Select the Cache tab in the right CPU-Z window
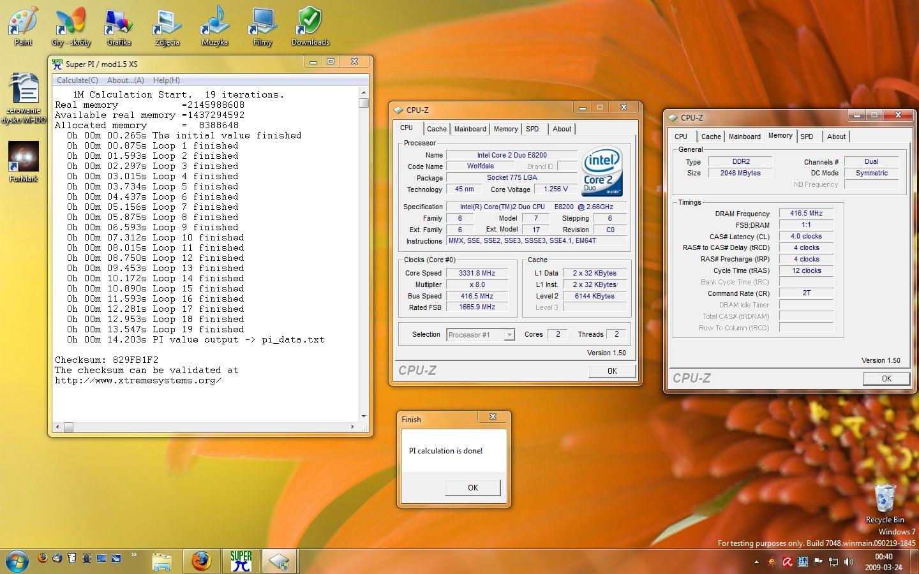The height and width of the screenshot is (574, 919). click(x=711, y=136)
